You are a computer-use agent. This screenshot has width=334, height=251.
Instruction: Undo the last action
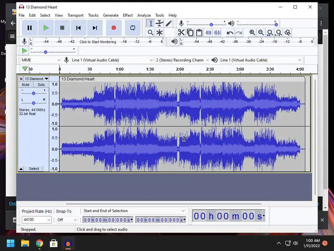click(x=230, y=33)
